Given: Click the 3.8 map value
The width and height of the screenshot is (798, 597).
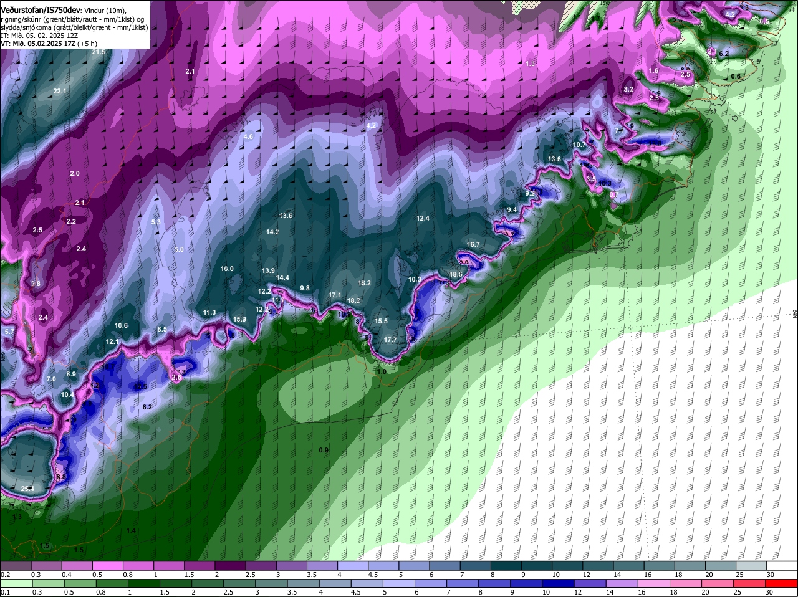Looking at the screenshot, I should point(36,284).
